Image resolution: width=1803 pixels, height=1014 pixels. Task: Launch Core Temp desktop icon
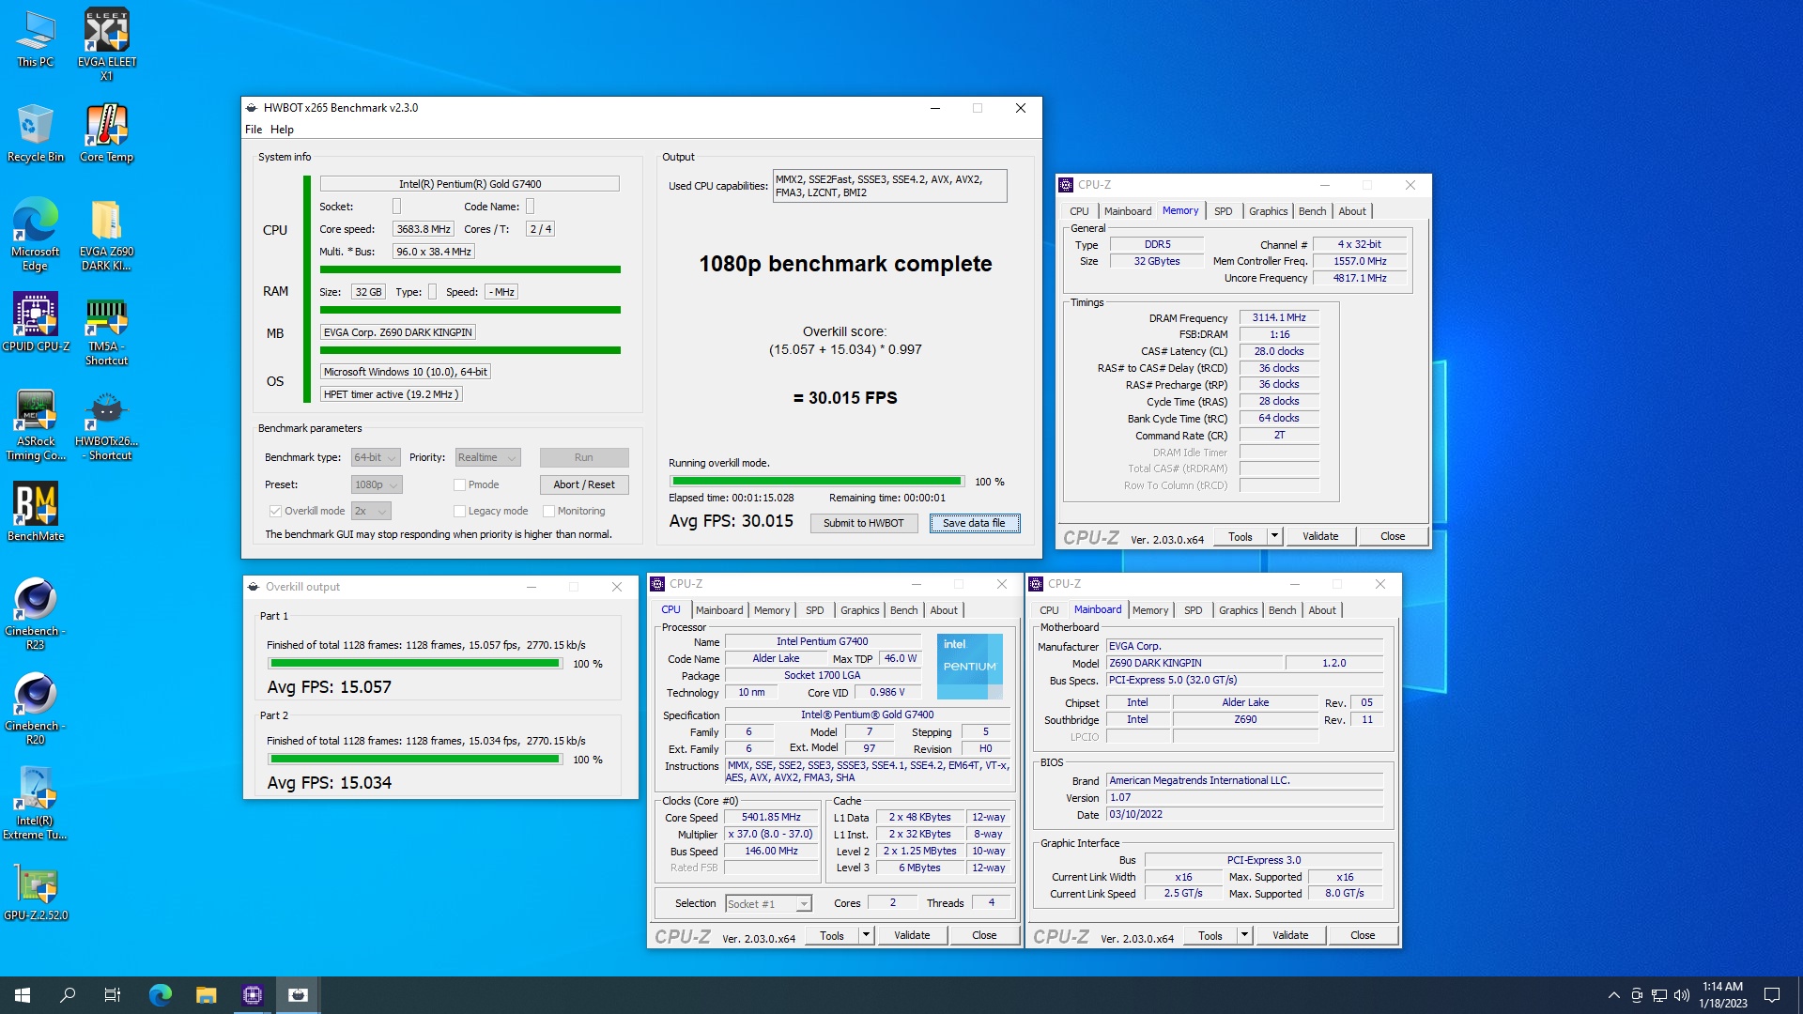[106, 133]
